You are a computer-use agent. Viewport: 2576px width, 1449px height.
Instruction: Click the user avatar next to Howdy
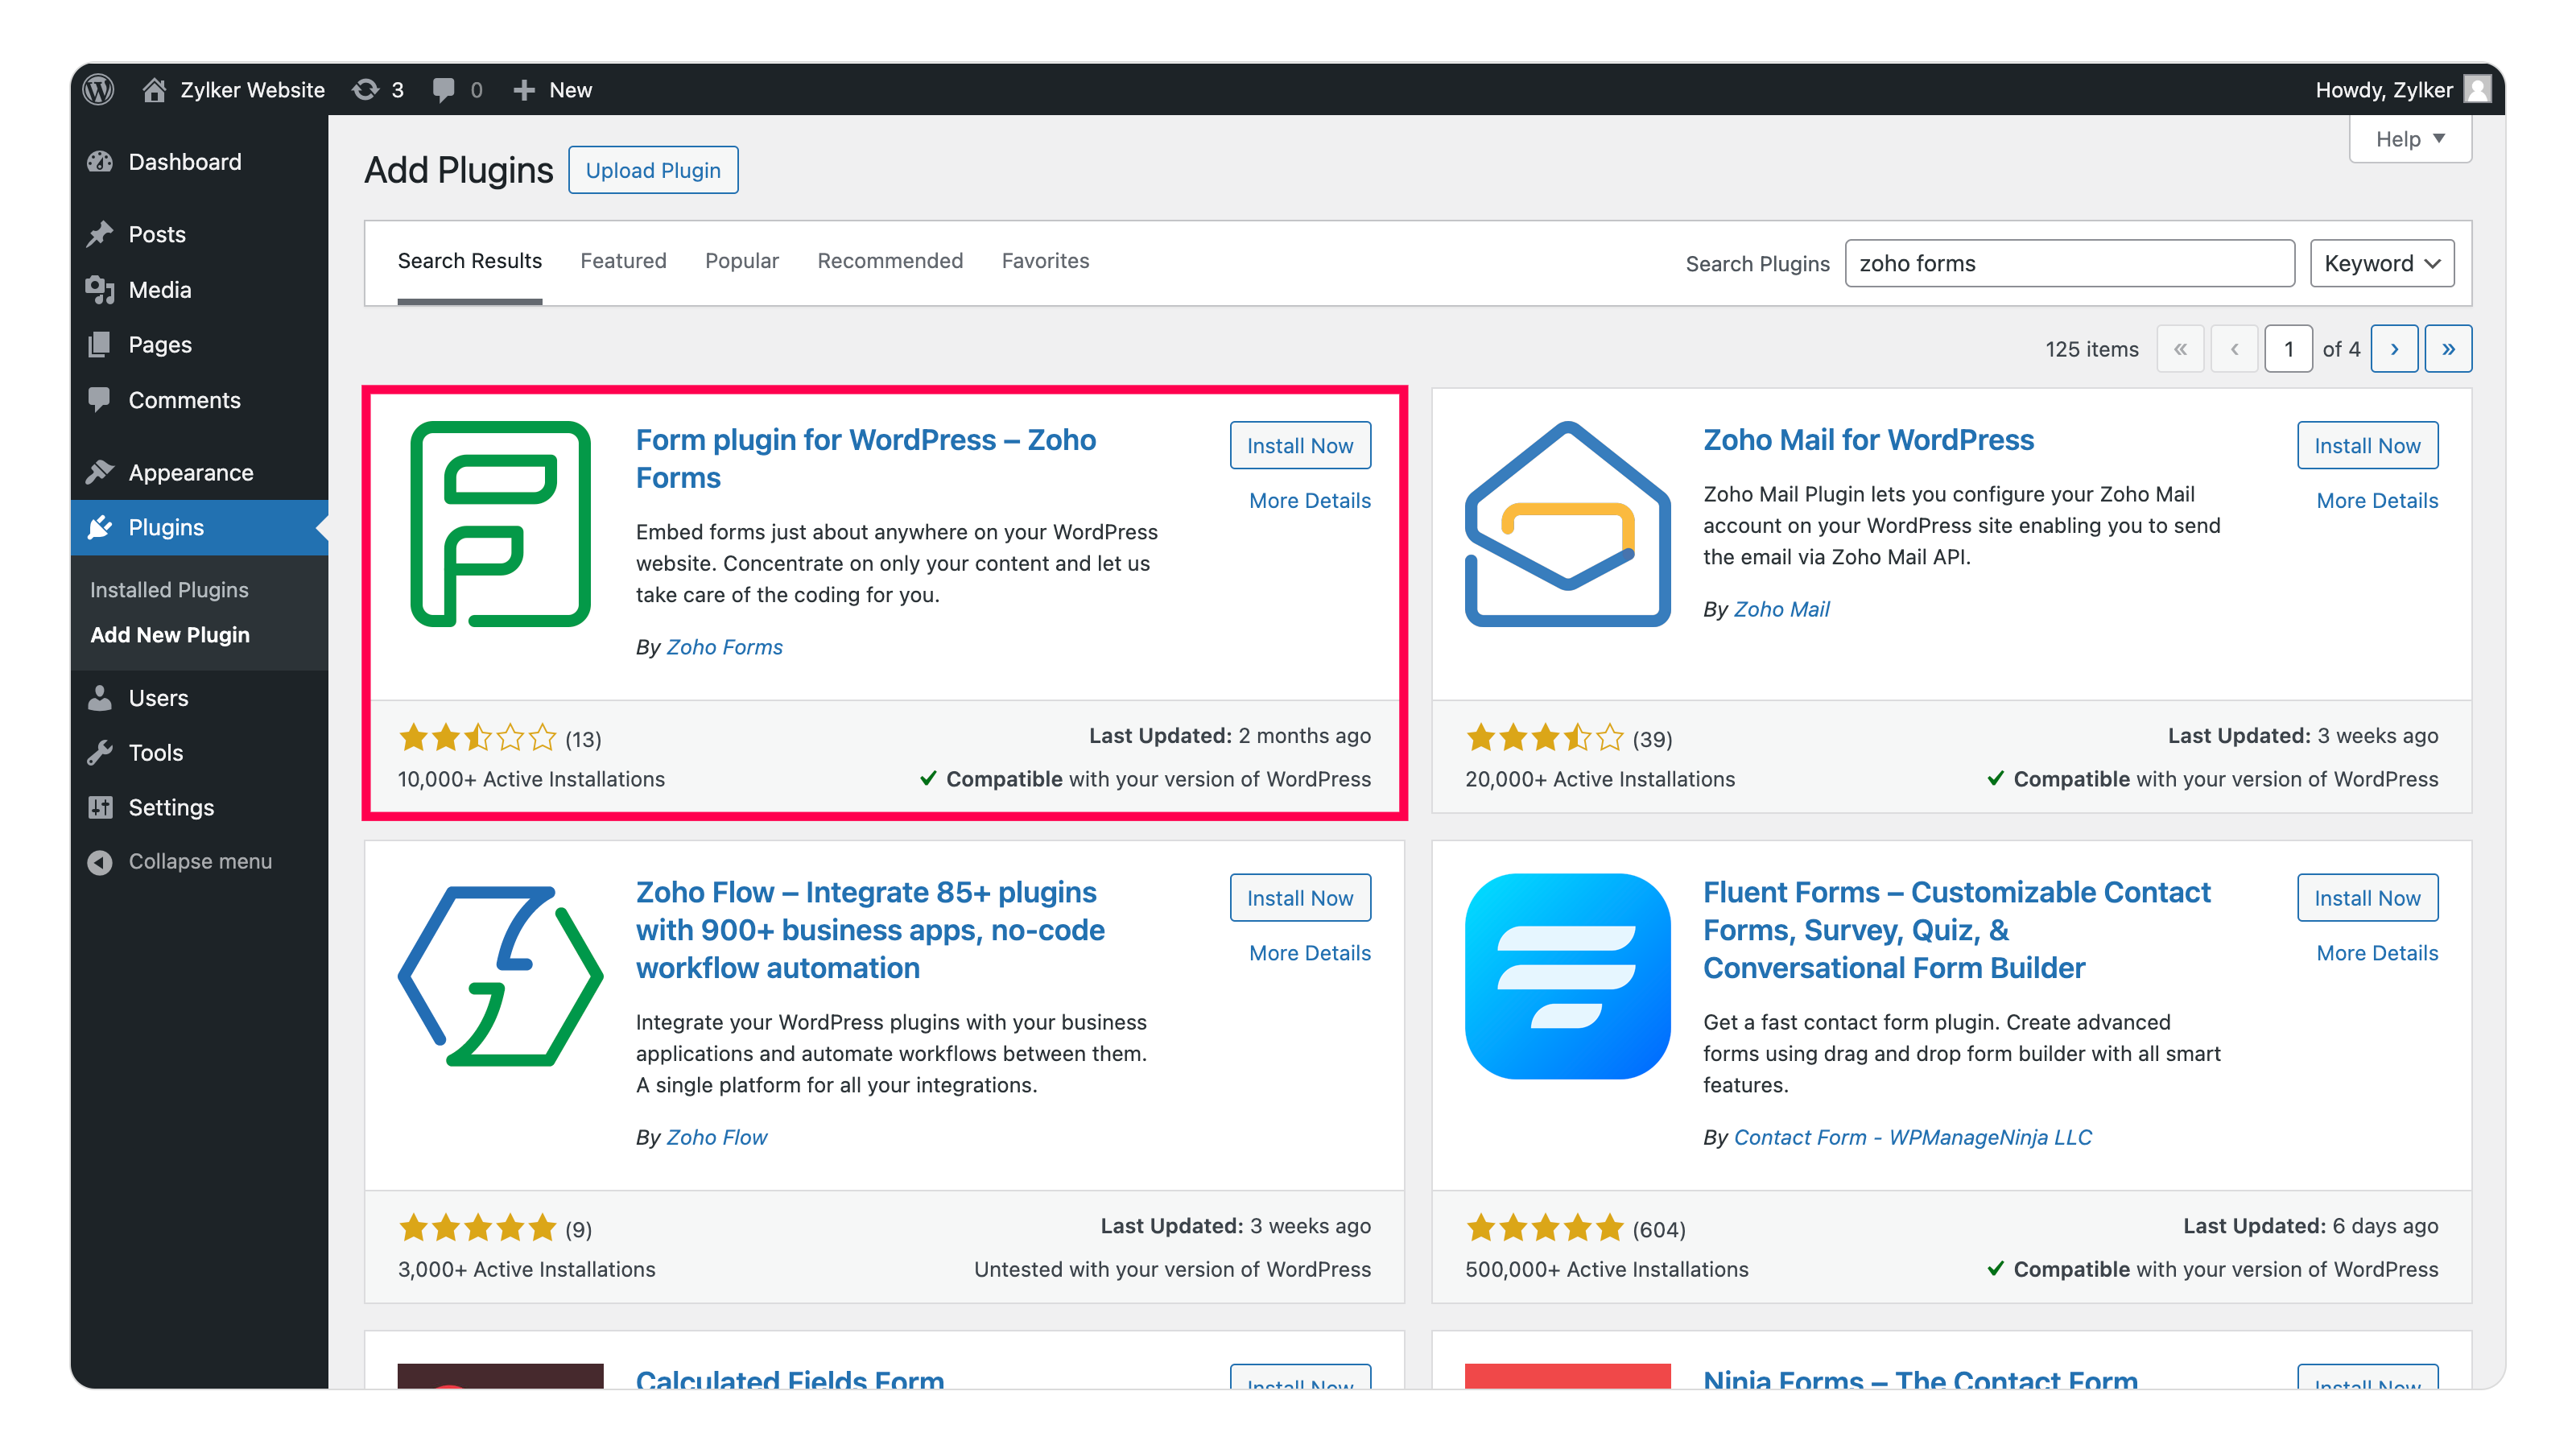coord(2476,90)
